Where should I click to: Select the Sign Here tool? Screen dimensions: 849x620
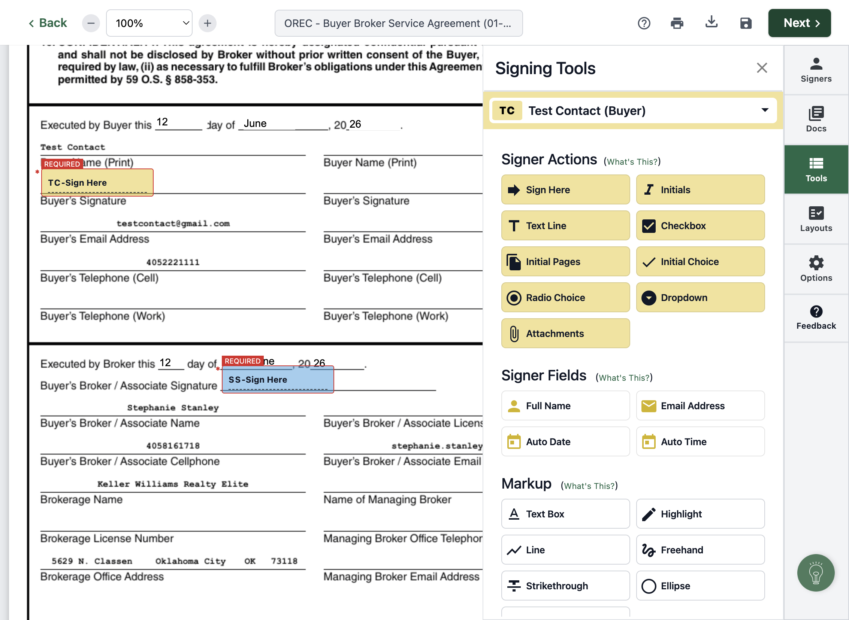[x=565, y=190]
